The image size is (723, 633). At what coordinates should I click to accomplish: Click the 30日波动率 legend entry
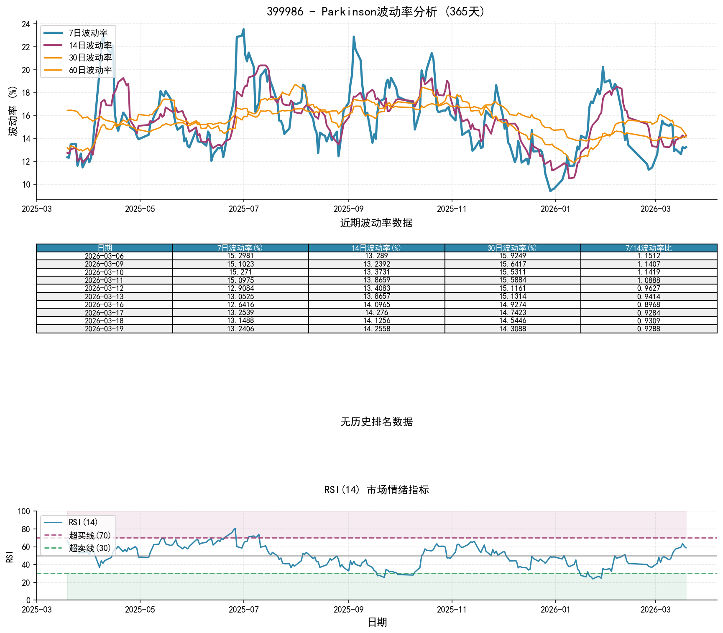click(x=90, y=58)
